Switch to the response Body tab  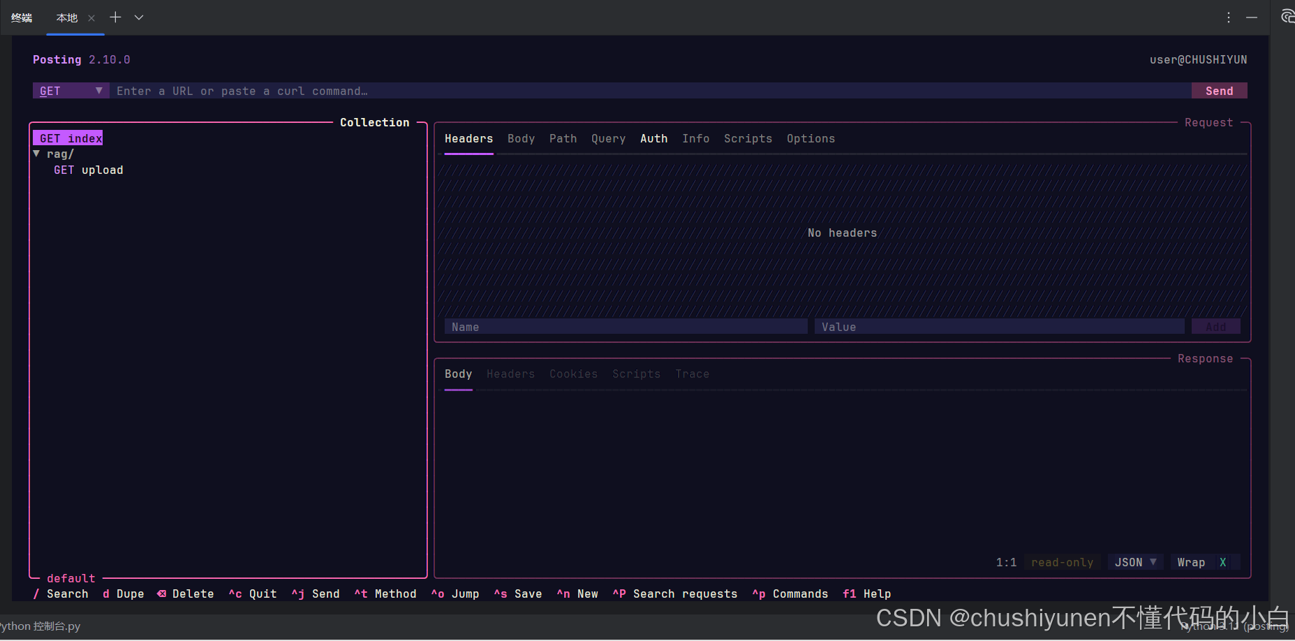(458, 374)
